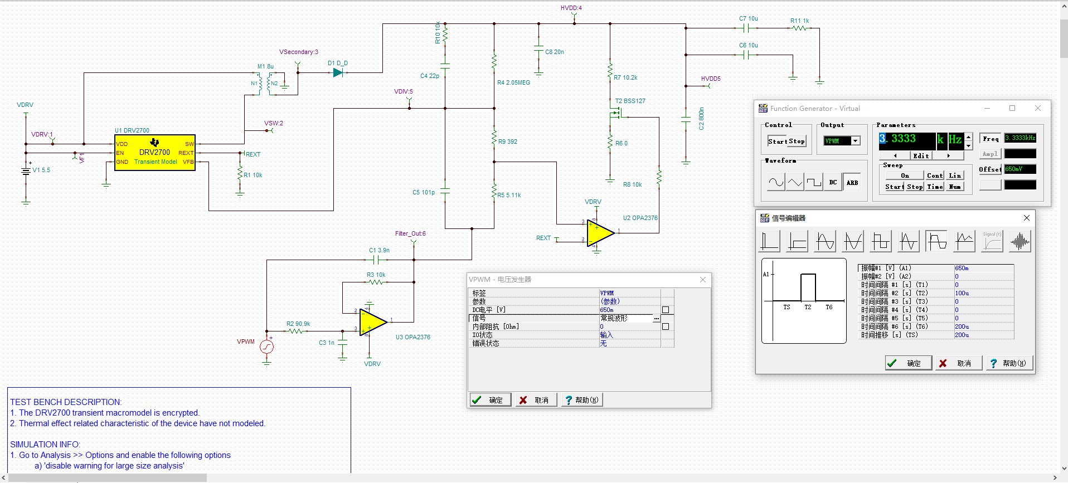Click the Edit button in Parameters
1068x483 pixels.
[921, 155]
